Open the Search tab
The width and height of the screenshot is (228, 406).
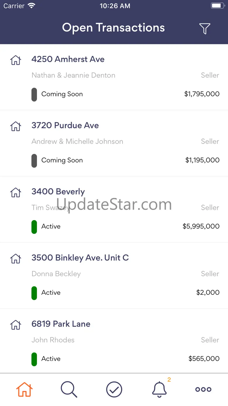tap(69, 389)
